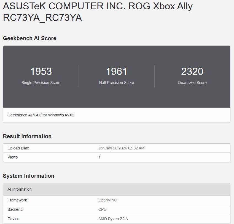
Task: Click the Quantized Score label
Action: pos(192,82)
